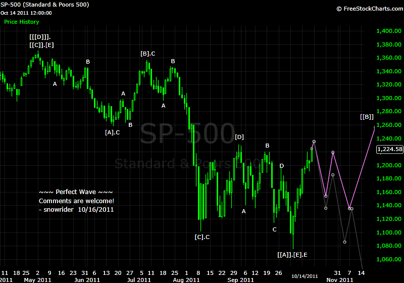
Task: Click the 1,280.00 price axis label
Action: [389, 111]
